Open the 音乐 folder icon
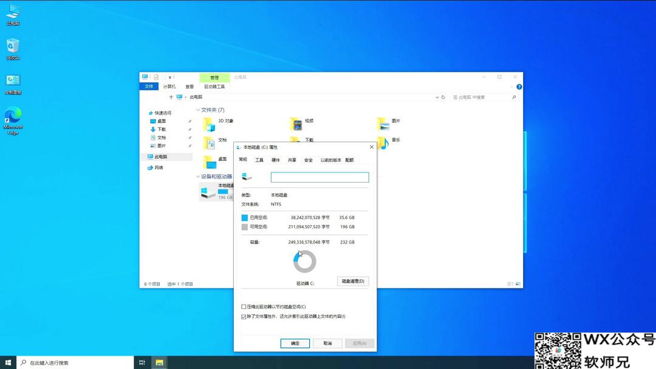The width and height of the screenshot is (656, 369). 383,143
